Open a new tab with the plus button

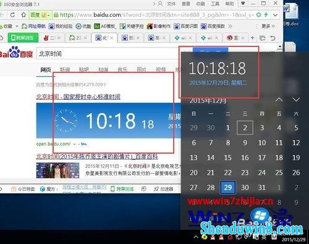(x=252, y=38)
